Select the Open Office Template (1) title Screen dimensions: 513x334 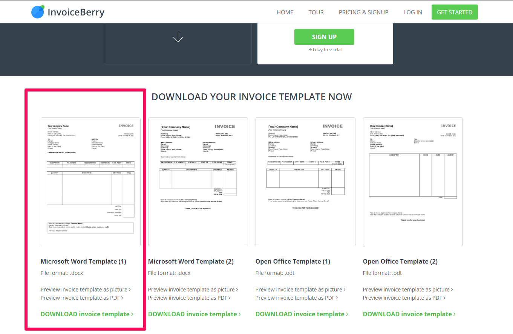293,261
